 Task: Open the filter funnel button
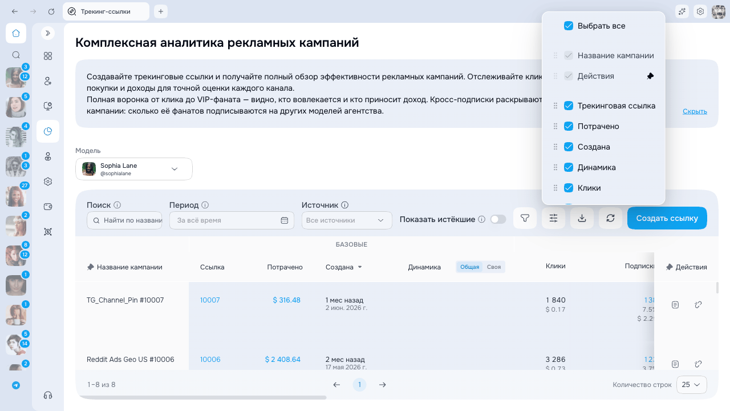525,218
